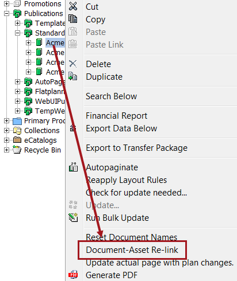Choose Financial Report from context menu
Viewport: 237px width, 281px height.
[x=116, y=116]
